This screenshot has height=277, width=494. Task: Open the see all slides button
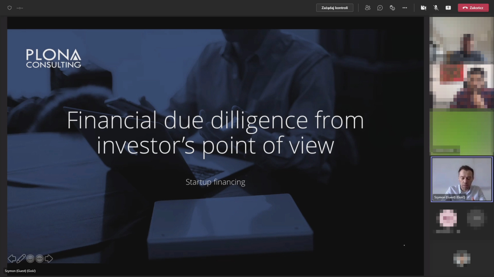click(30, 259)
